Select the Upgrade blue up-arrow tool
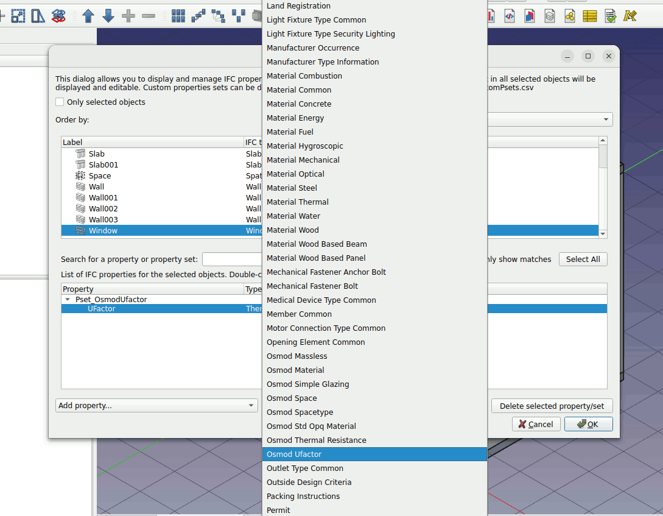 coord(88,16)
